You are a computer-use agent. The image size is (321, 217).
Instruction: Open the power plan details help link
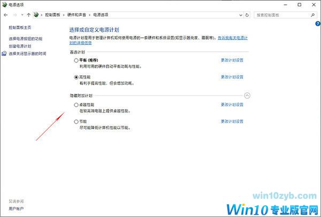233,38
